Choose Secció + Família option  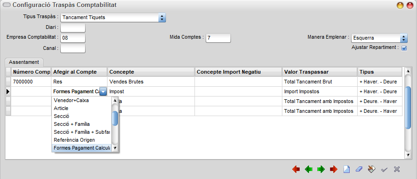tap(81, 124)
